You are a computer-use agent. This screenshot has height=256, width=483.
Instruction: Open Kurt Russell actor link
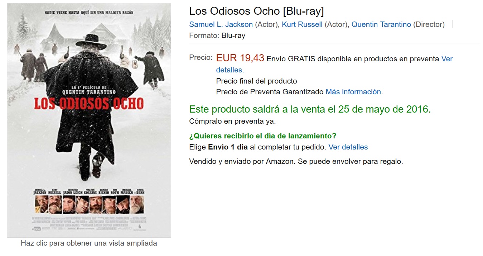(x=302, y=24)
